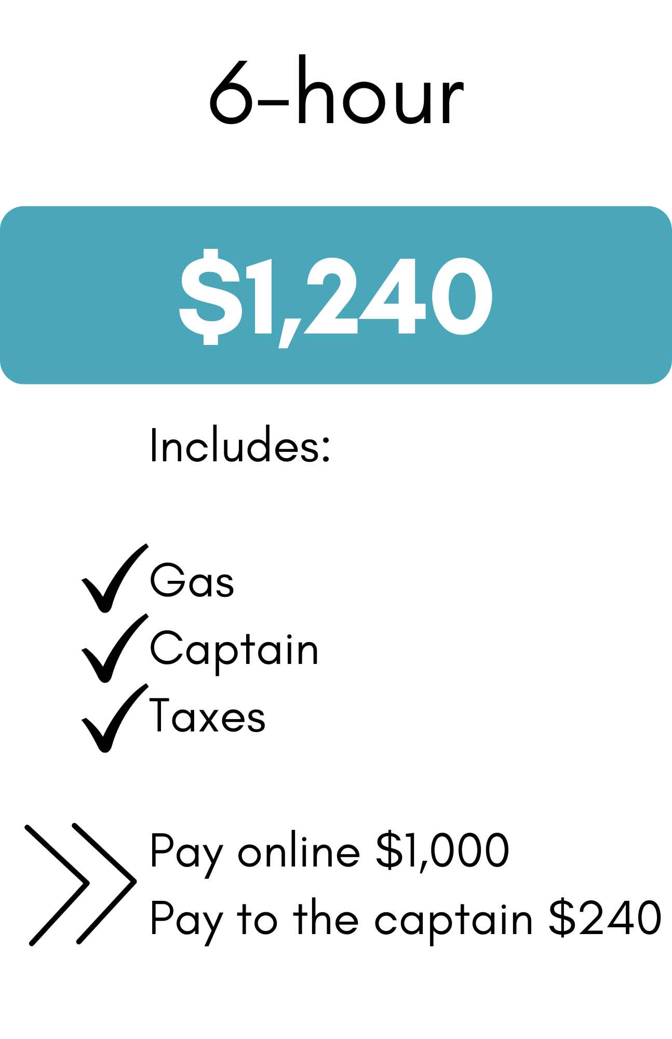Click the hyphen in the 6-hour heading
The height and width of the screenshot is (1039, 672).
(274, 102)
